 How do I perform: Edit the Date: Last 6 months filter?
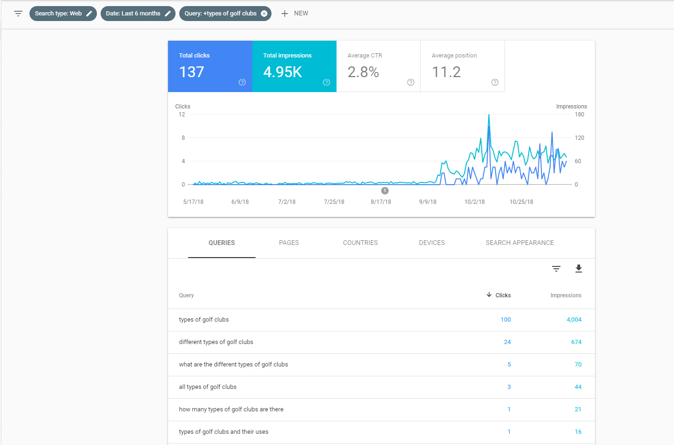pyautogui.click(x=168, y=14)
